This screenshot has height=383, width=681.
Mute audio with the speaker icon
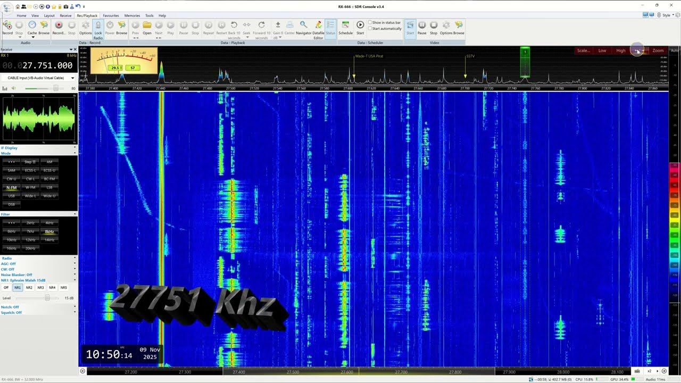13,88
